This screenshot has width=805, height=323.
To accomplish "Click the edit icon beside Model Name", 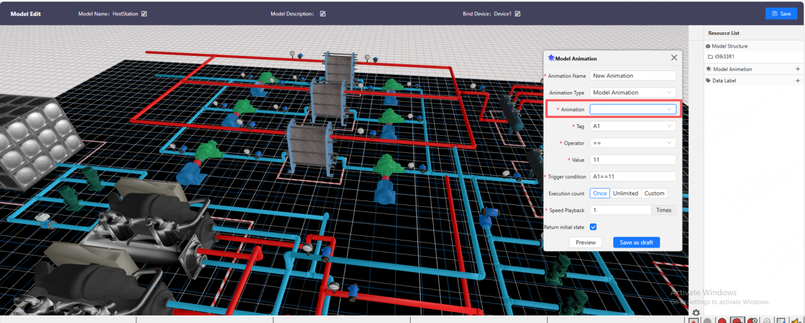I will (144, 14).
